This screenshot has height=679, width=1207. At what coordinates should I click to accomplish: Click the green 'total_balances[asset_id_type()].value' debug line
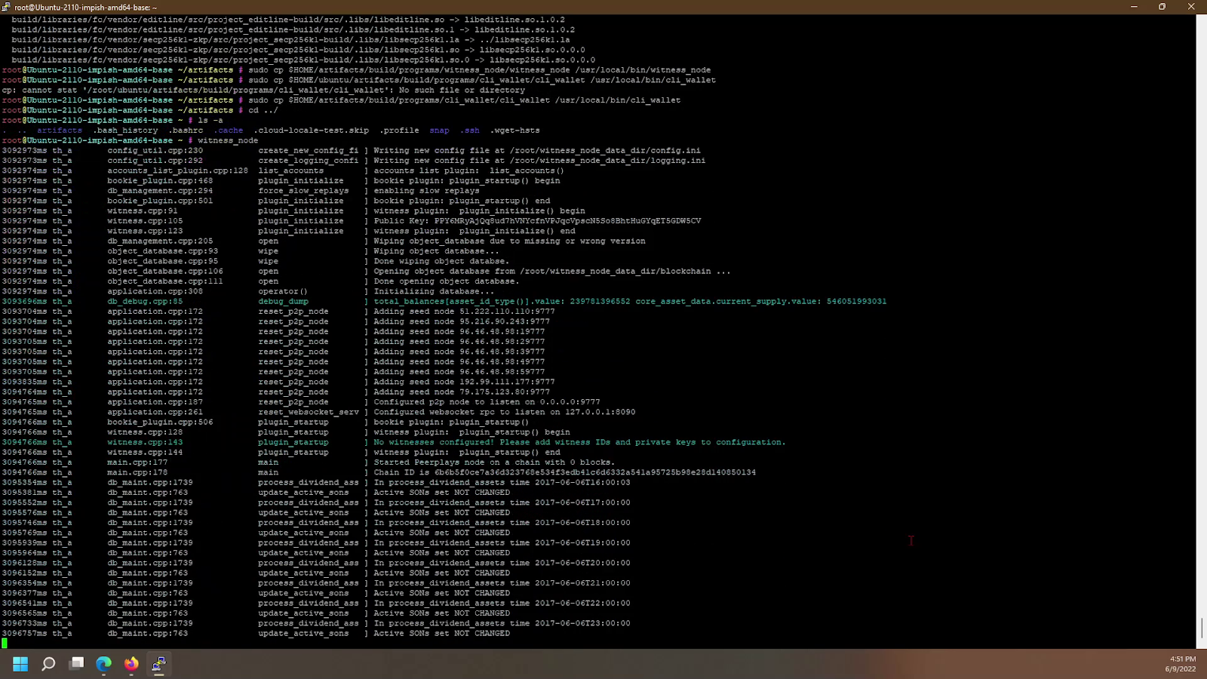pos(630,301)
